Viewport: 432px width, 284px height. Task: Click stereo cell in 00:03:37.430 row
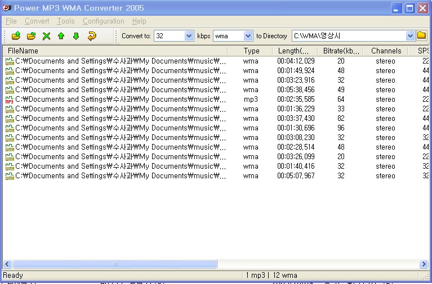click(385, 119)
